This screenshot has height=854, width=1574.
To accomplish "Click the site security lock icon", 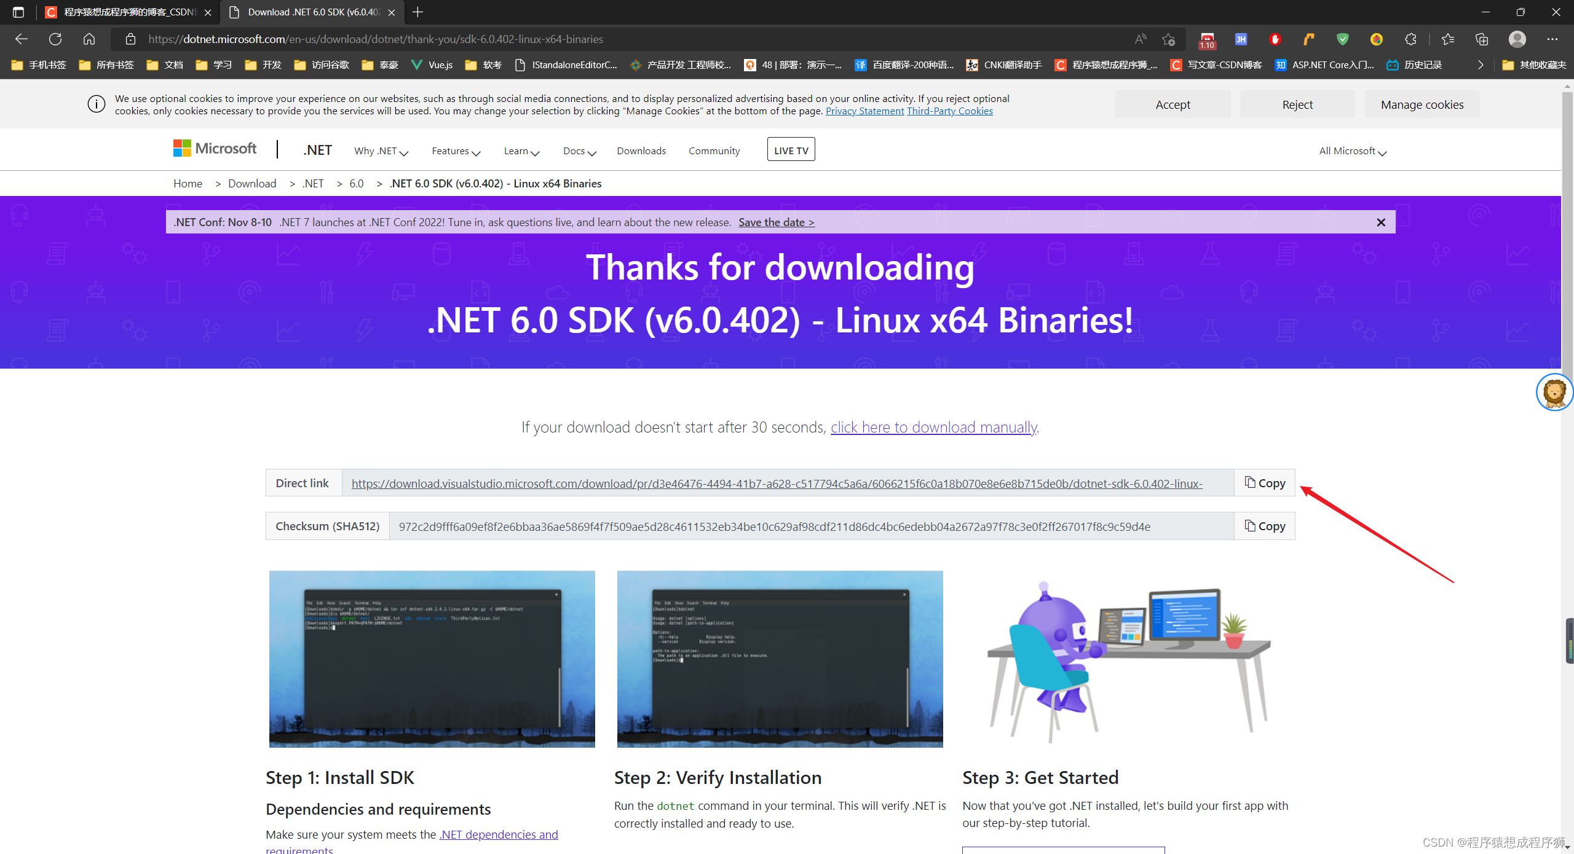I will pos(130,39).
